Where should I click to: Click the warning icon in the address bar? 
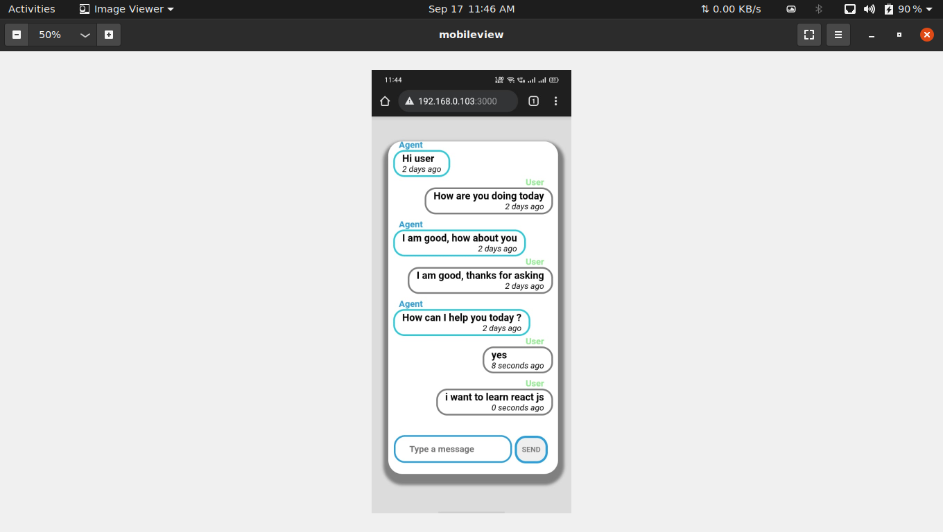coord(408,100)
